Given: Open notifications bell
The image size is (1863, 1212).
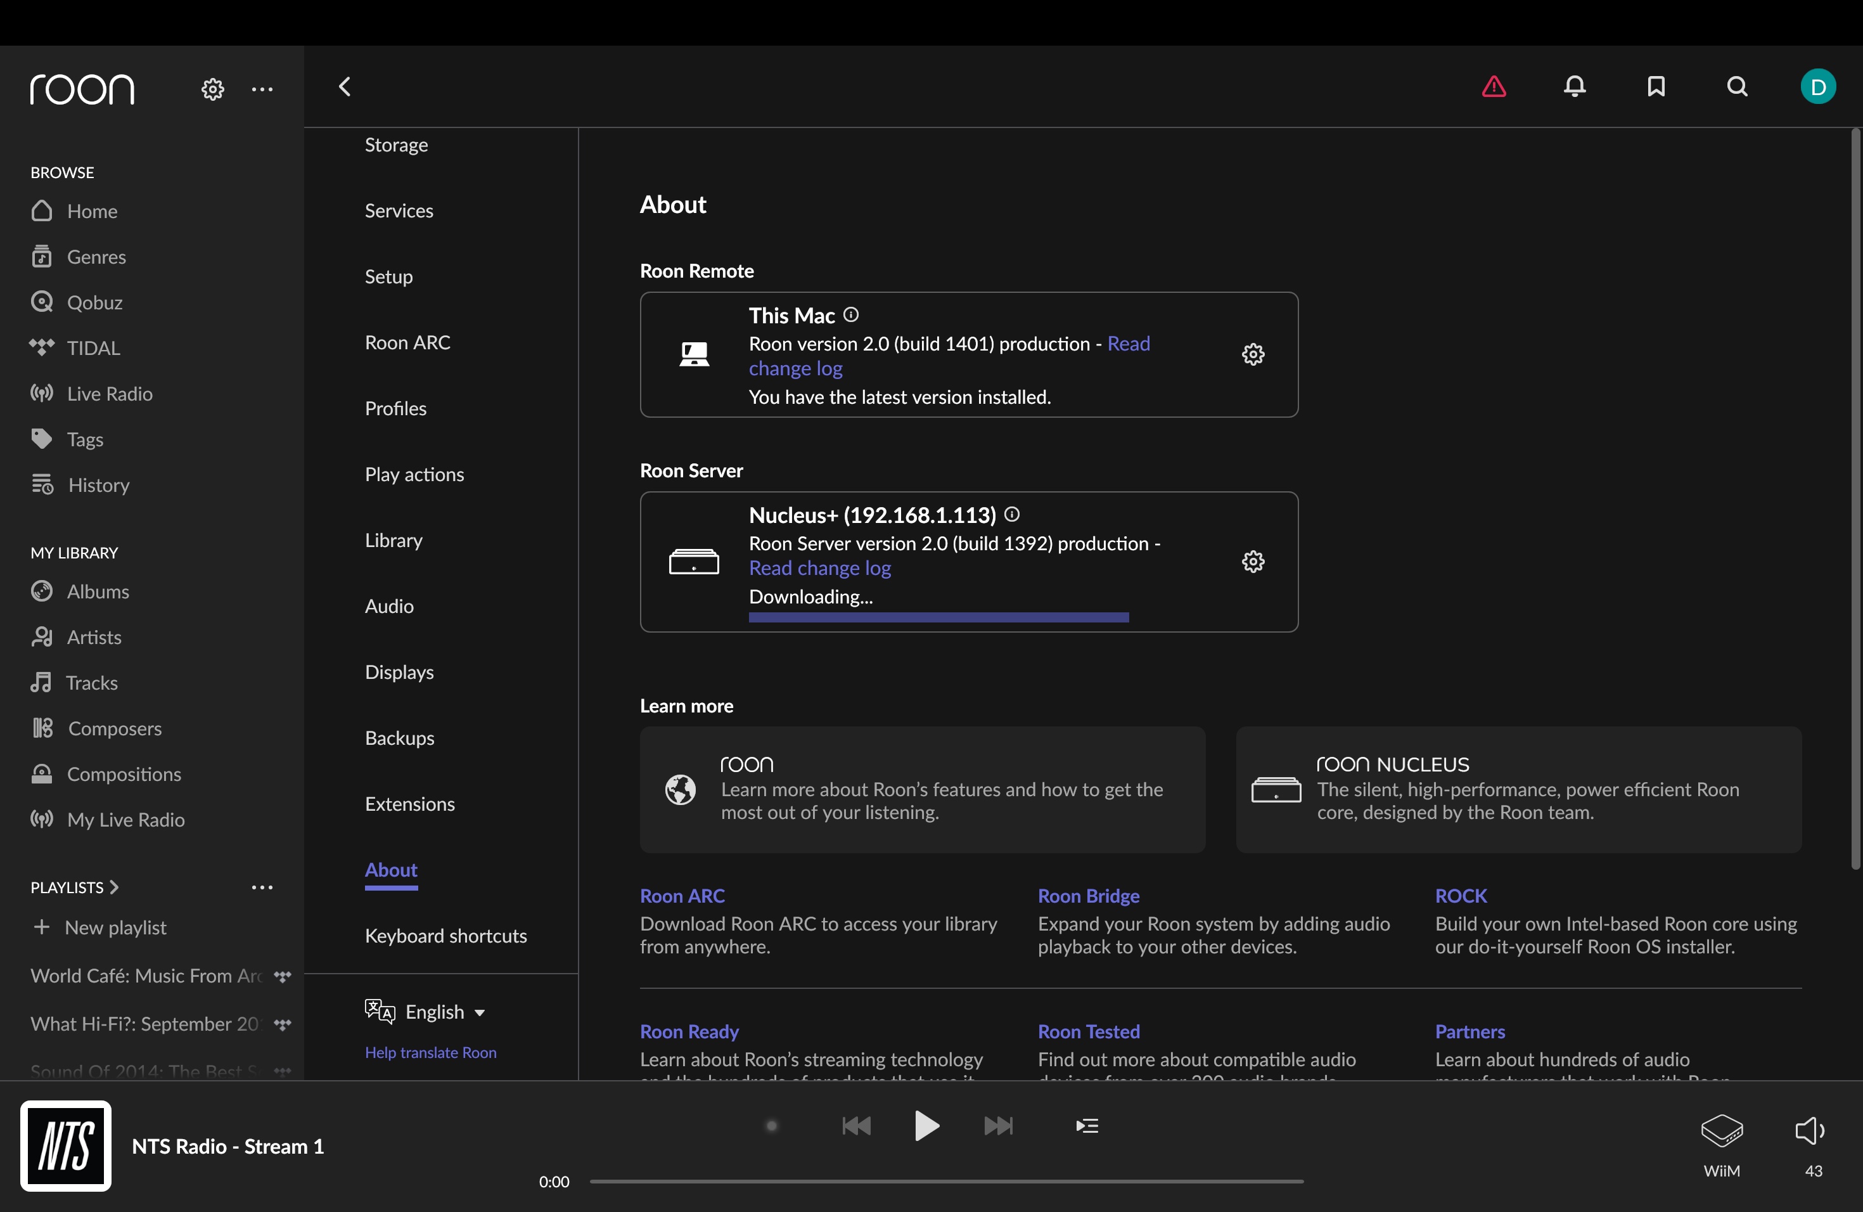Looking at the screenshot, I should tap(1575, 86).
